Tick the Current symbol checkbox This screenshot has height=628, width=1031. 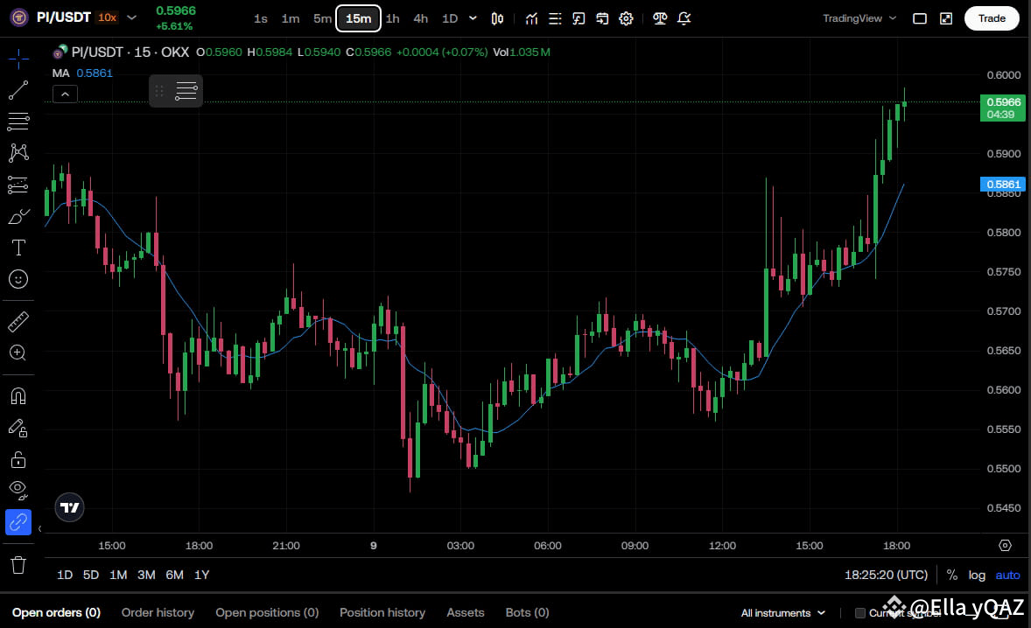pyautogui.click(x=859, y=613)
